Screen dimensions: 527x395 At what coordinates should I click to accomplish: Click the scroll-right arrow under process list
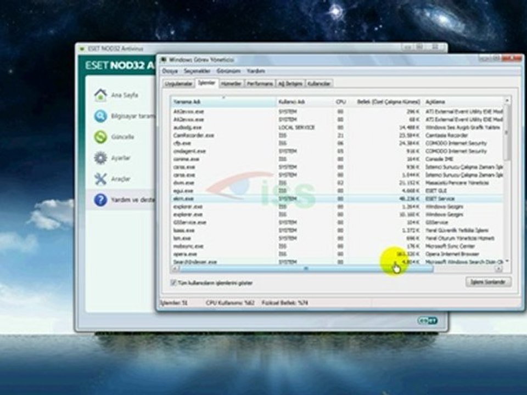coord(499,268)
